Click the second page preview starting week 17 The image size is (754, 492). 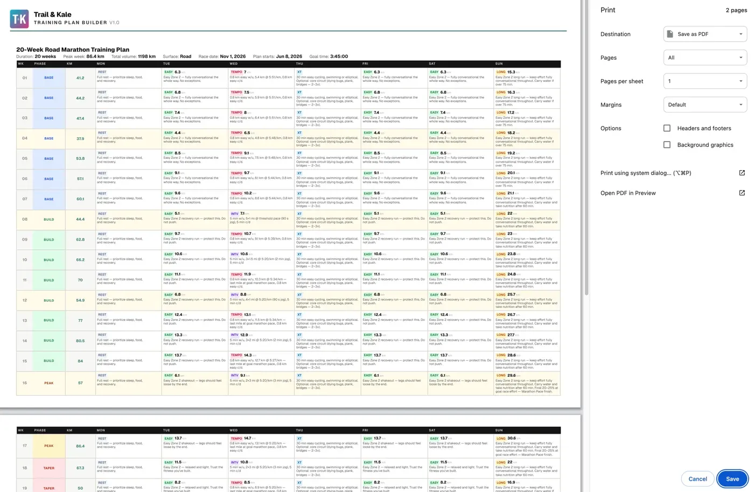(x=290, y=453)
